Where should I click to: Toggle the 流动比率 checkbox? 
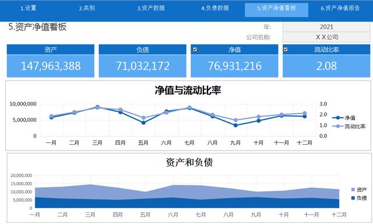coord(286,49)
